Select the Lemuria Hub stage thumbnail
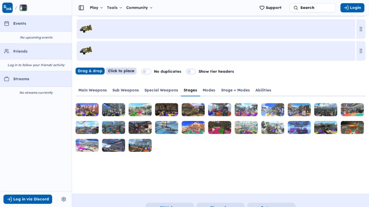The image size is (369, 207). [113, 145]
